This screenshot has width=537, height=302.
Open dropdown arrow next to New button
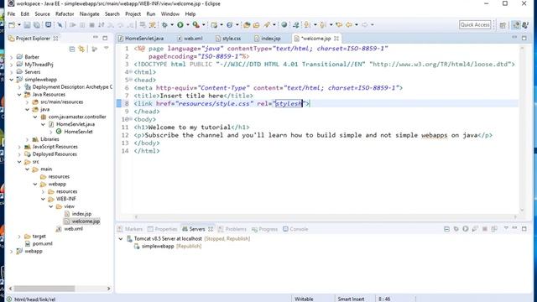(19, 24)
